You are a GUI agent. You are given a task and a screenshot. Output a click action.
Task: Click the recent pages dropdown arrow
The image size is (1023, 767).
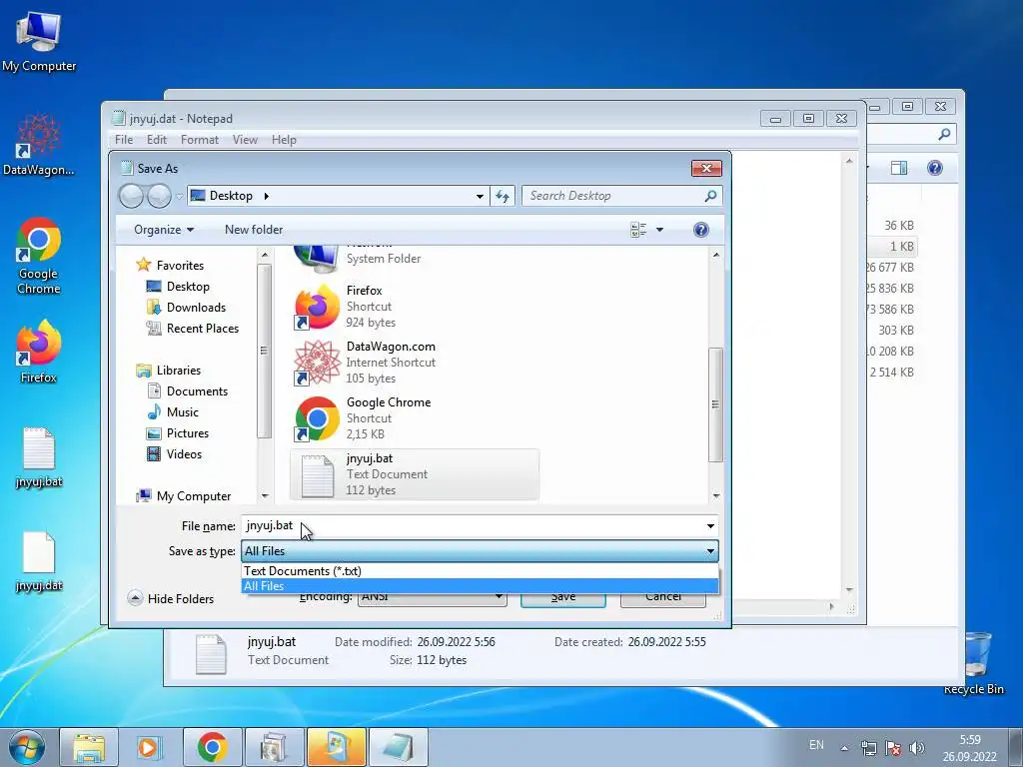pyautogui.click(x=180, y=197)
